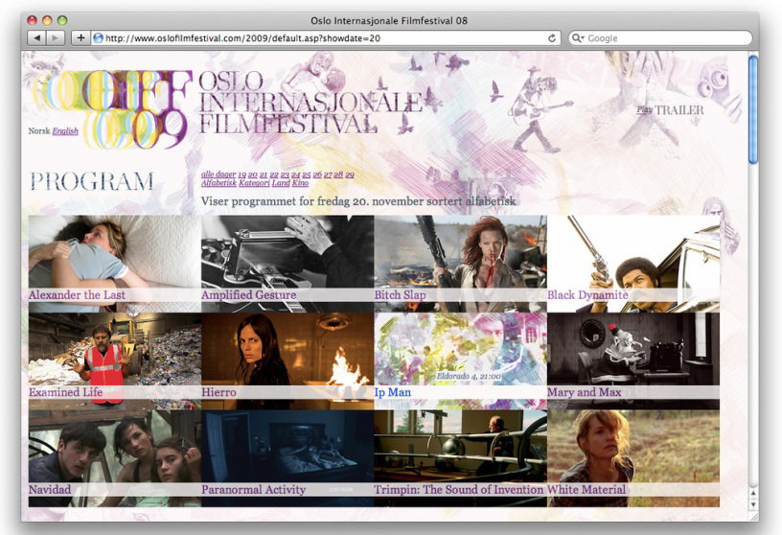The image size is (782, 535).
Task: Sort program by Land
Action: (x=281, y=183)
